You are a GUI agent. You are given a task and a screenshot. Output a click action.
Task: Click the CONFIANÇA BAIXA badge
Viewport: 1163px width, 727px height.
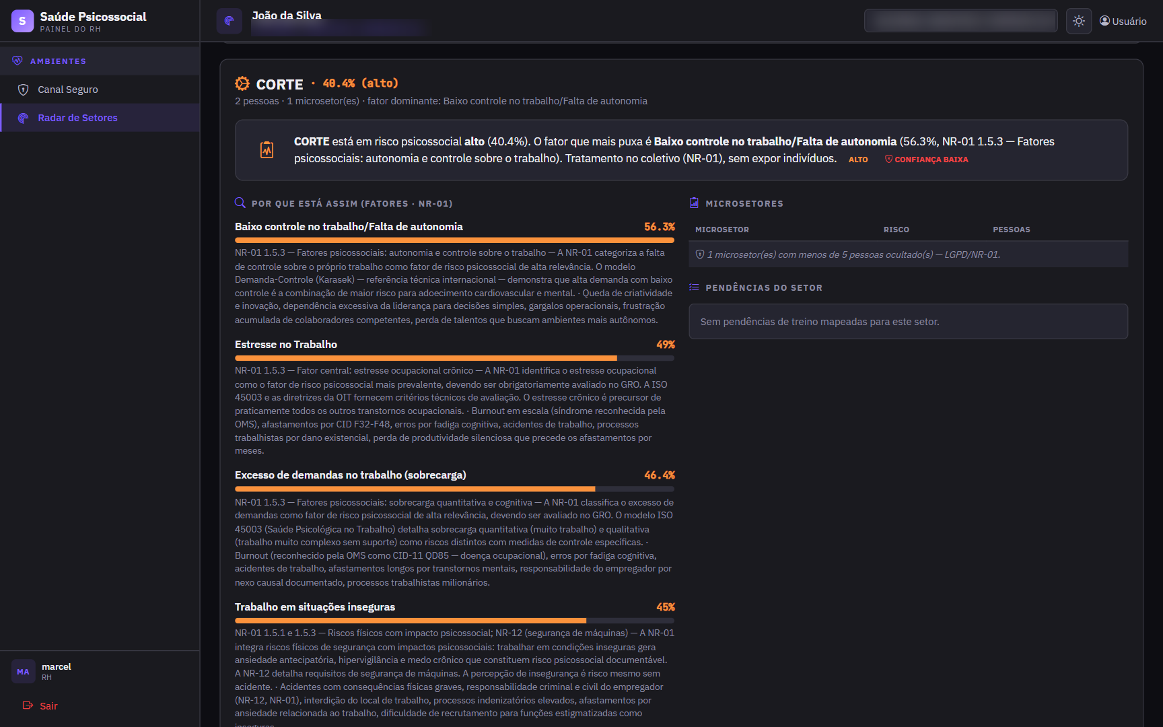pyautogui.click(x=926, y=160)
